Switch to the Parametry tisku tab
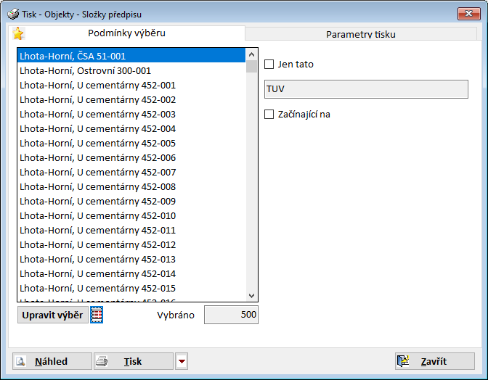 coord(360,34)
